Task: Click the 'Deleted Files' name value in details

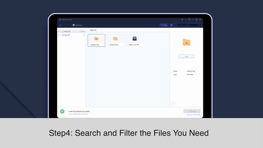Action: tap(191, 71)
